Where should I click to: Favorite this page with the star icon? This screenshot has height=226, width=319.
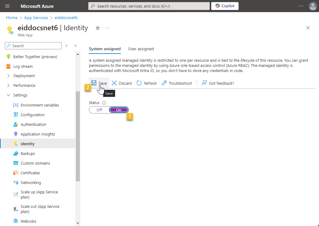point(98,28)
